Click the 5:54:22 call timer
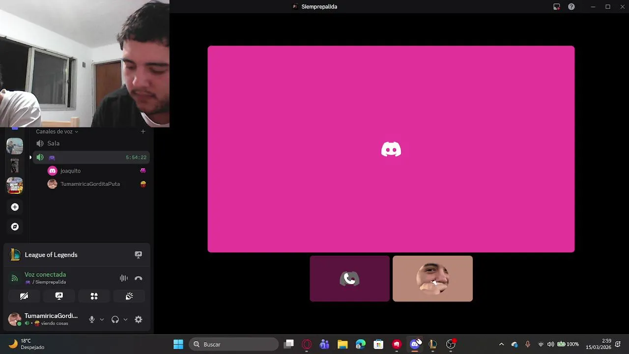 coord(136,157)
